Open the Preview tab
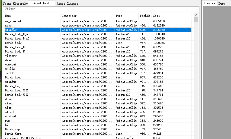The width and height of the screenshot is (231, 139). click(x=209, y=3)
